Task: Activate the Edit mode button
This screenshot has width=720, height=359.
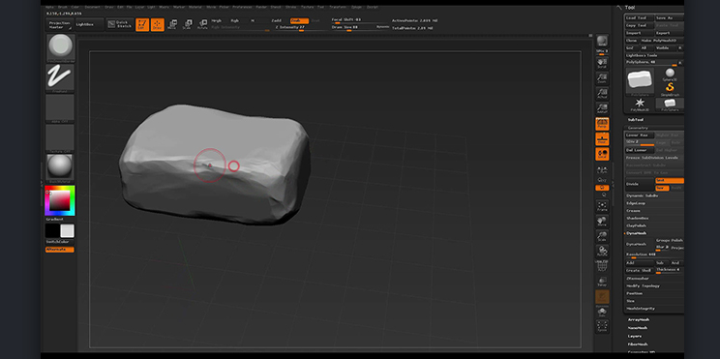Action: click(x=142, y=25)
